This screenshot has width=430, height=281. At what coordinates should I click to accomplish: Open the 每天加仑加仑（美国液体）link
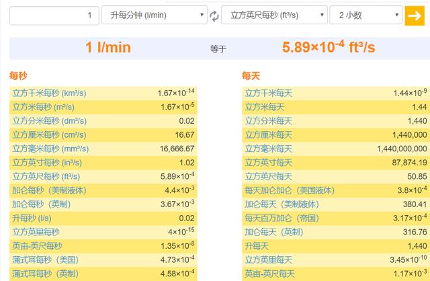(290, 190)
